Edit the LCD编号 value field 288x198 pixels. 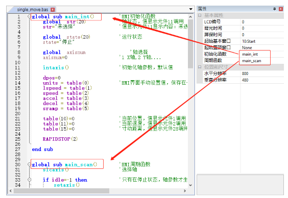coord(262,22)
